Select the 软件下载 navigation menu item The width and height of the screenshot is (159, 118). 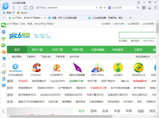pyautogui.click(x=37, y=50)
